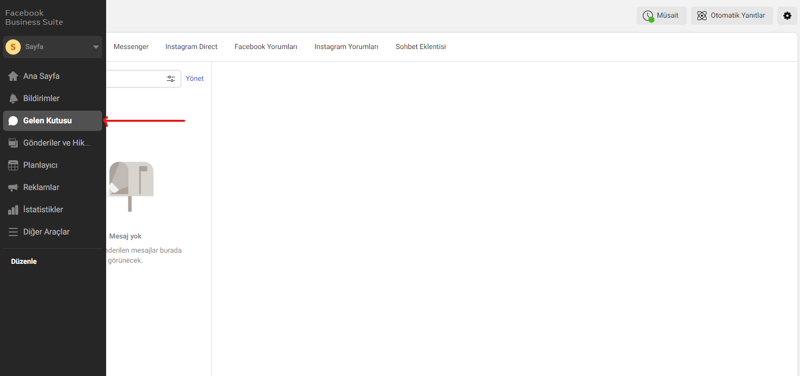Click the empty mailbox illustration
This screenshot has height=376, width=800.
[131, 186]
